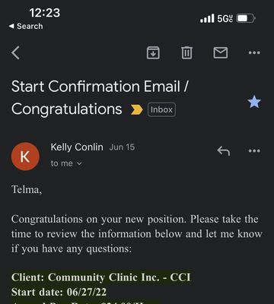274x304 pixels.
Task: Return to Search via the status bar link
Action: 26,26
